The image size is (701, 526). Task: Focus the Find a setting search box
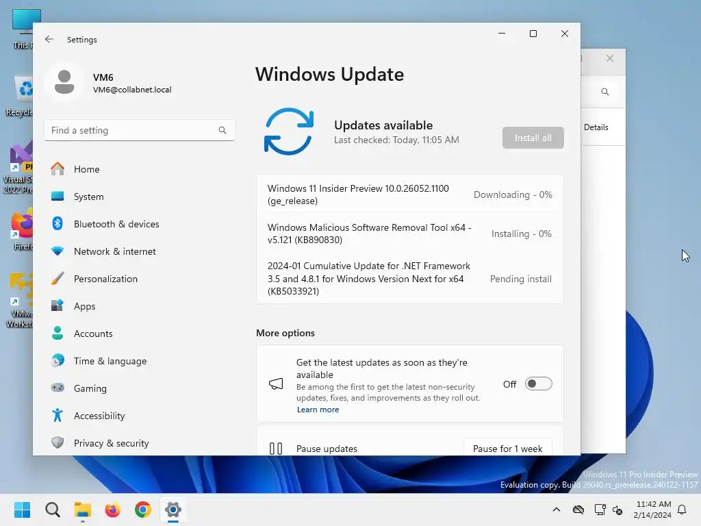tap(140, 130)
